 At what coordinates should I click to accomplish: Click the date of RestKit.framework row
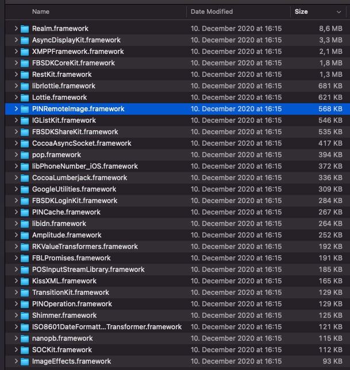(236, 75)
